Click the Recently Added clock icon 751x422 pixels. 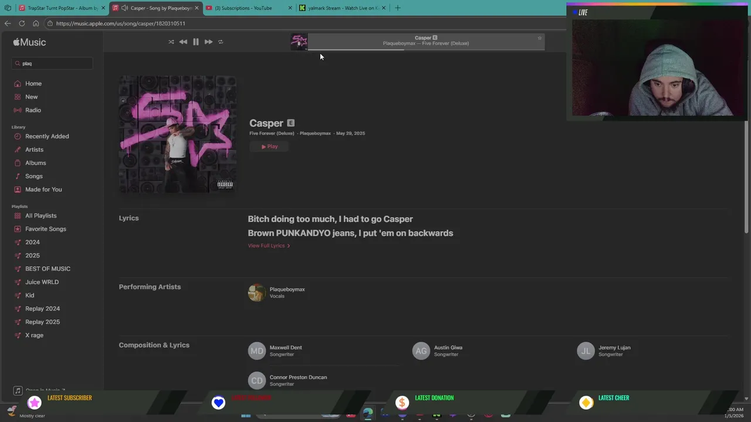pos(18,136)
